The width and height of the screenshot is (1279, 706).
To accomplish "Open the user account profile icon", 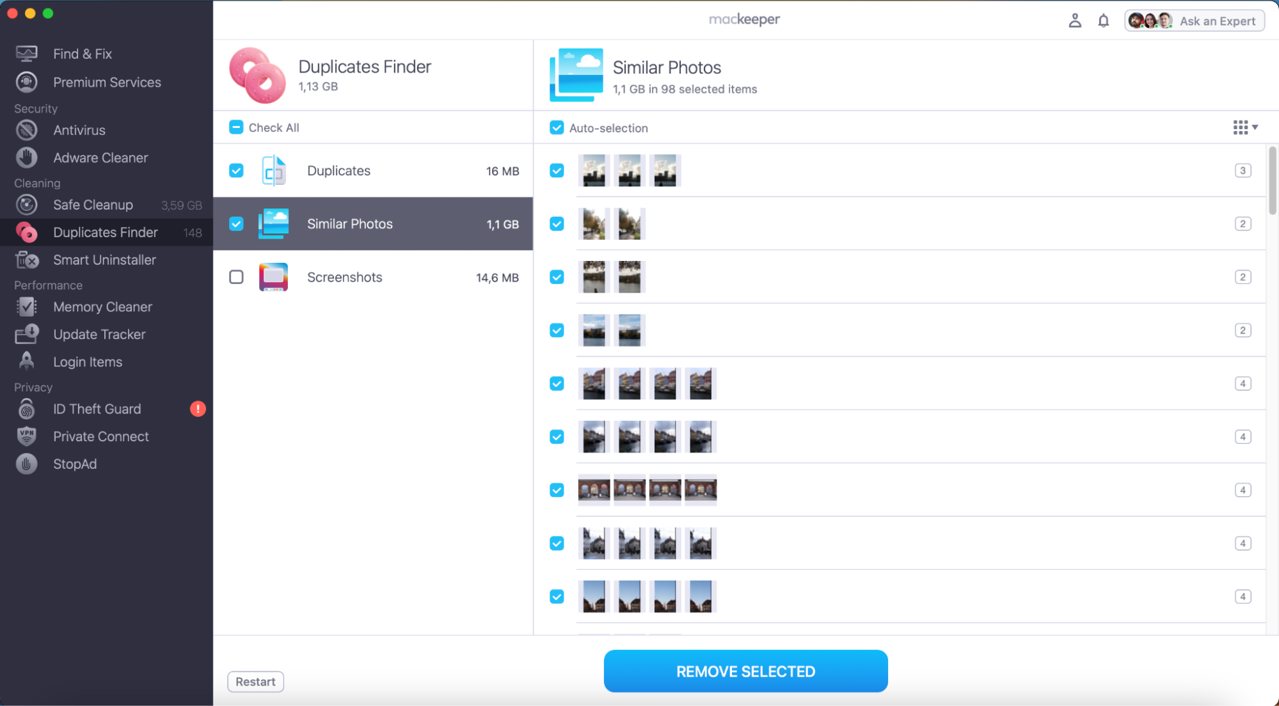I will [1075, 21].
